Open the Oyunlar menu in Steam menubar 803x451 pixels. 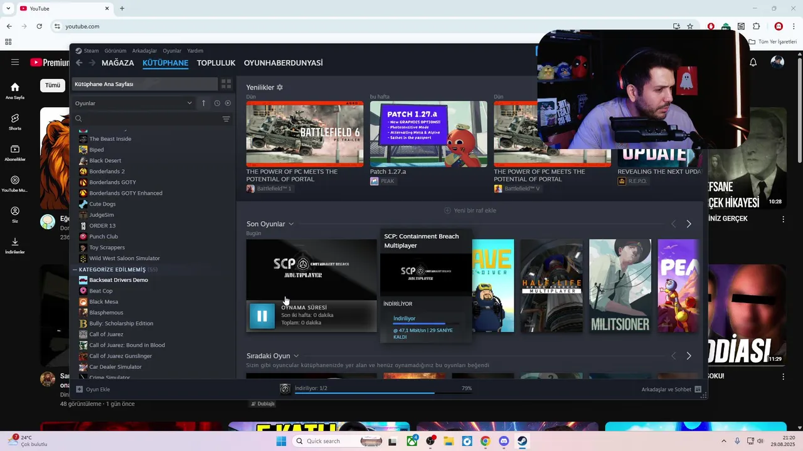tap(172, 51)
